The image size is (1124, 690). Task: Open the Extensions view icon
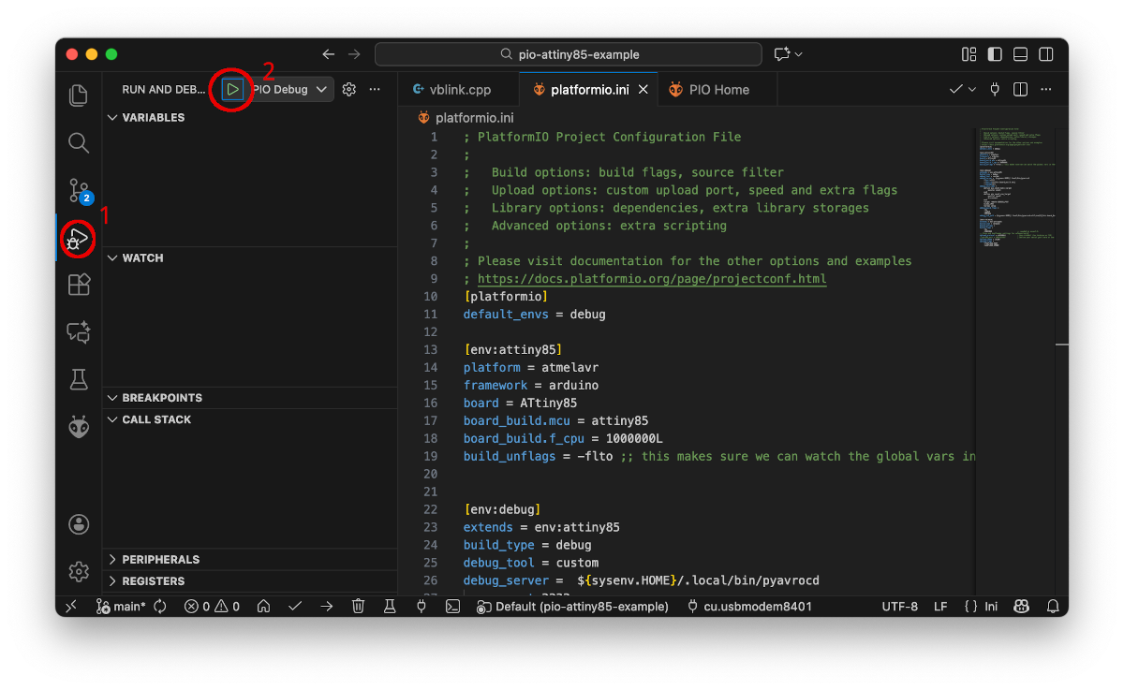(x=79, y=285)
